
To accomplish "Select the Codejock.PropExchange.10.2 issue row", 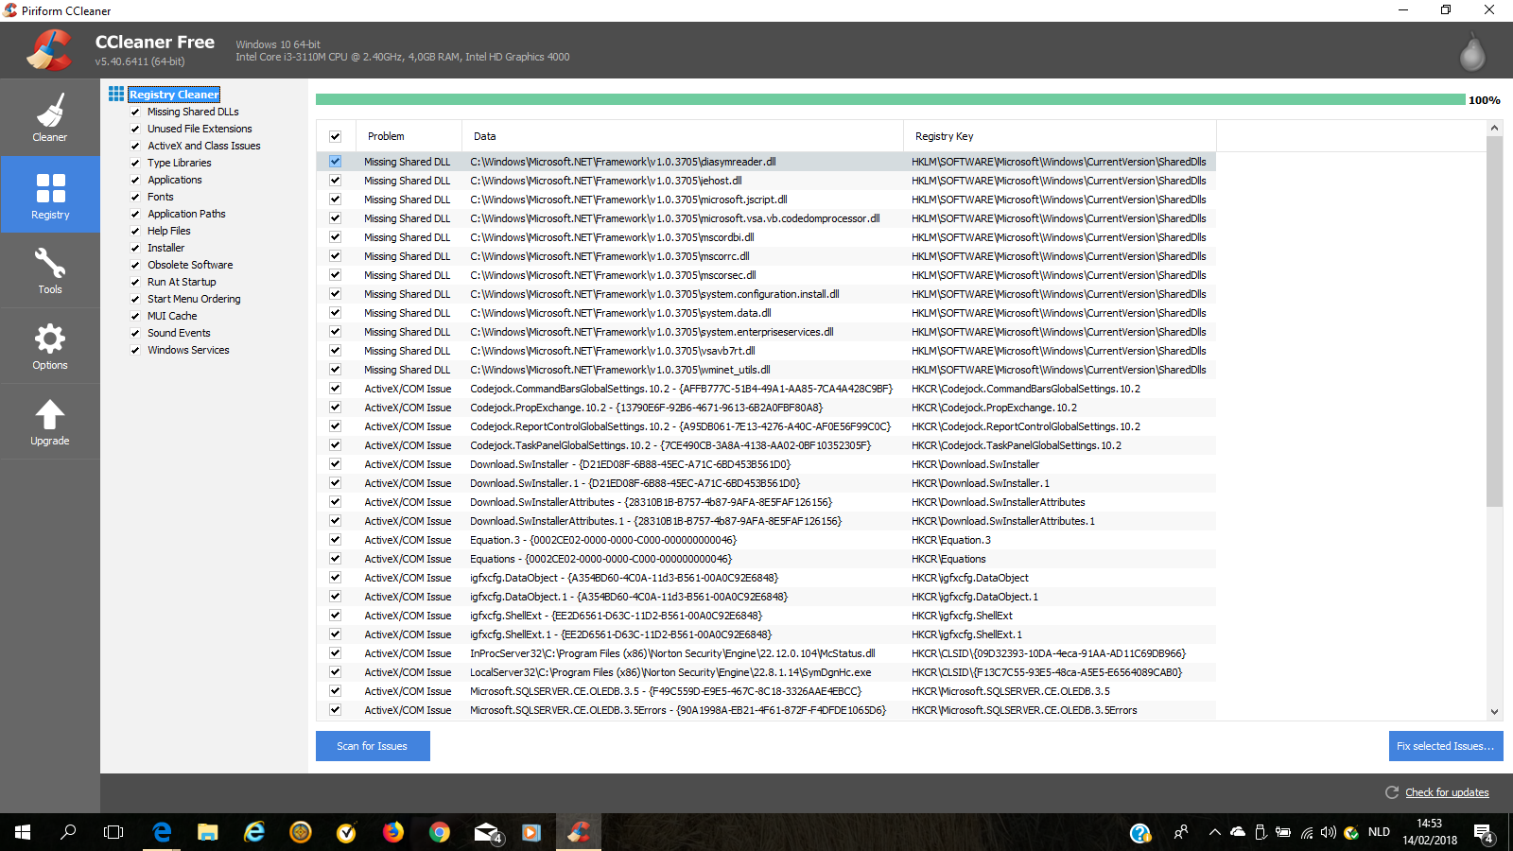I will pos(766,408).
